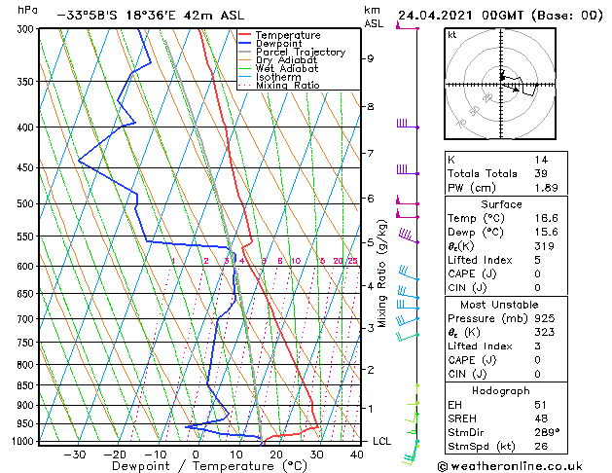
Task: Click the PW (cm) value 1.89
Action: (x=546, y=187)
